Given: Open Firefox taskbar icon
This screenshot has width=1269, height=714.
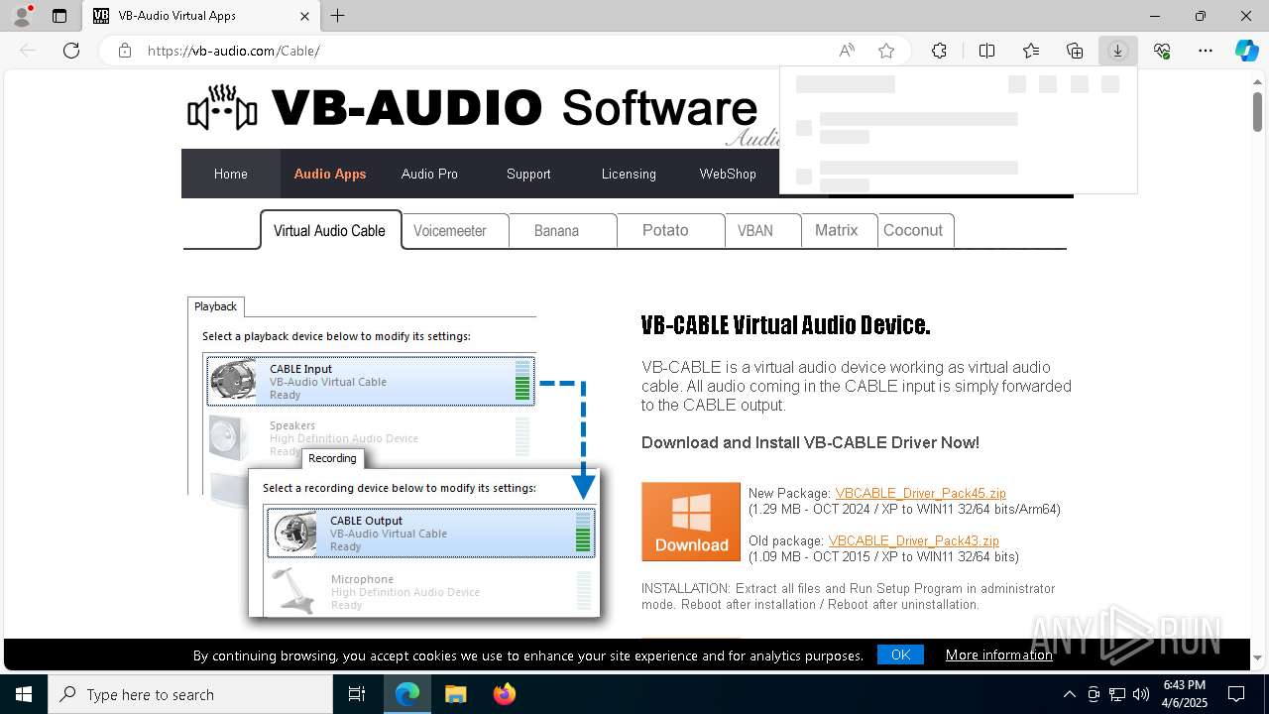Looking at the screenshot, I should click(x=504, y=694).
